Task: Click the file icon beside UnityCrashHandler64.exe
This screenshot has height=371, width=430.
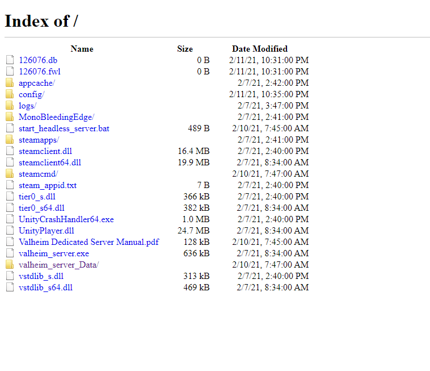Action: click(x=10, y=219)
